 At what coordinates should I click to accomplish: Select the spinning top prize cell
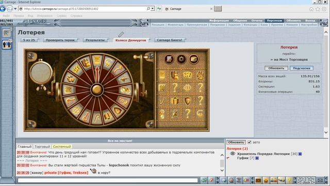[x=175, y=114]
